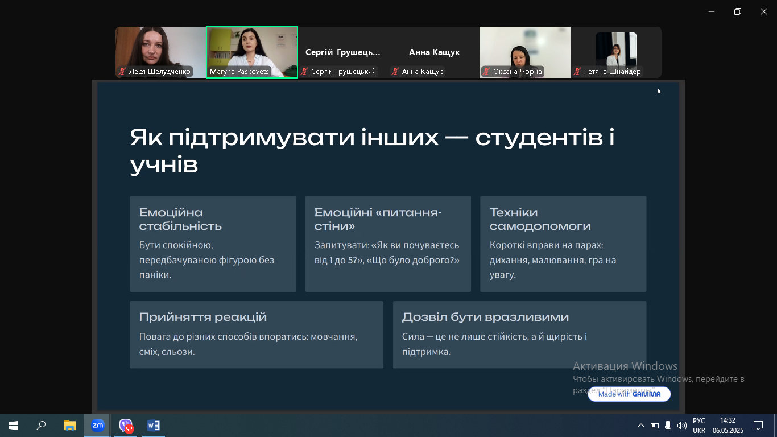Click the "Made with Gamma" button
The image size is (777, 437).
point(629,394)
